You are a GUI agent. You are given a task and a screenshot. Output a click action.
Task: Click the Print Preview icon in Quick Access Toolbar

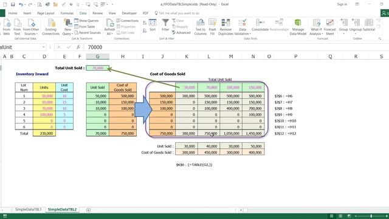pos(40,4)
